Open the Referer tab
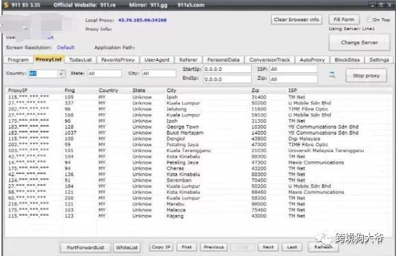Screen dimensions: 396x256 point(188,59)
